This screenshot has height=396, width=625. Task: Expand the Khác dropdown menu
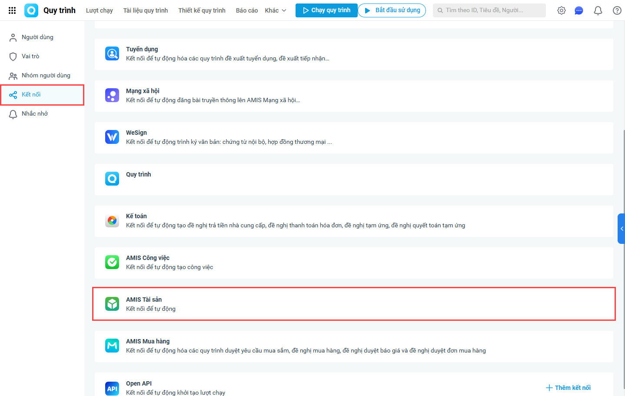pyautogui.click(x=276, y=10)
